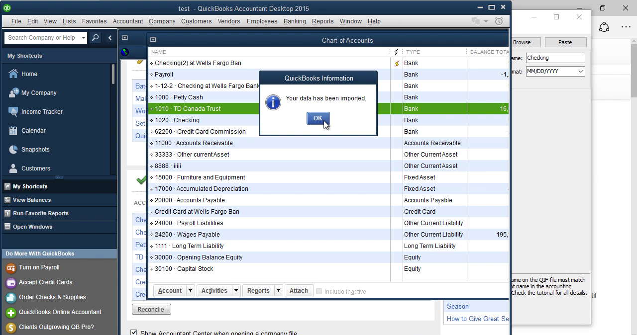Open the Banking menu
This screenshot has width=637, height=335.
tap(295, 21)
